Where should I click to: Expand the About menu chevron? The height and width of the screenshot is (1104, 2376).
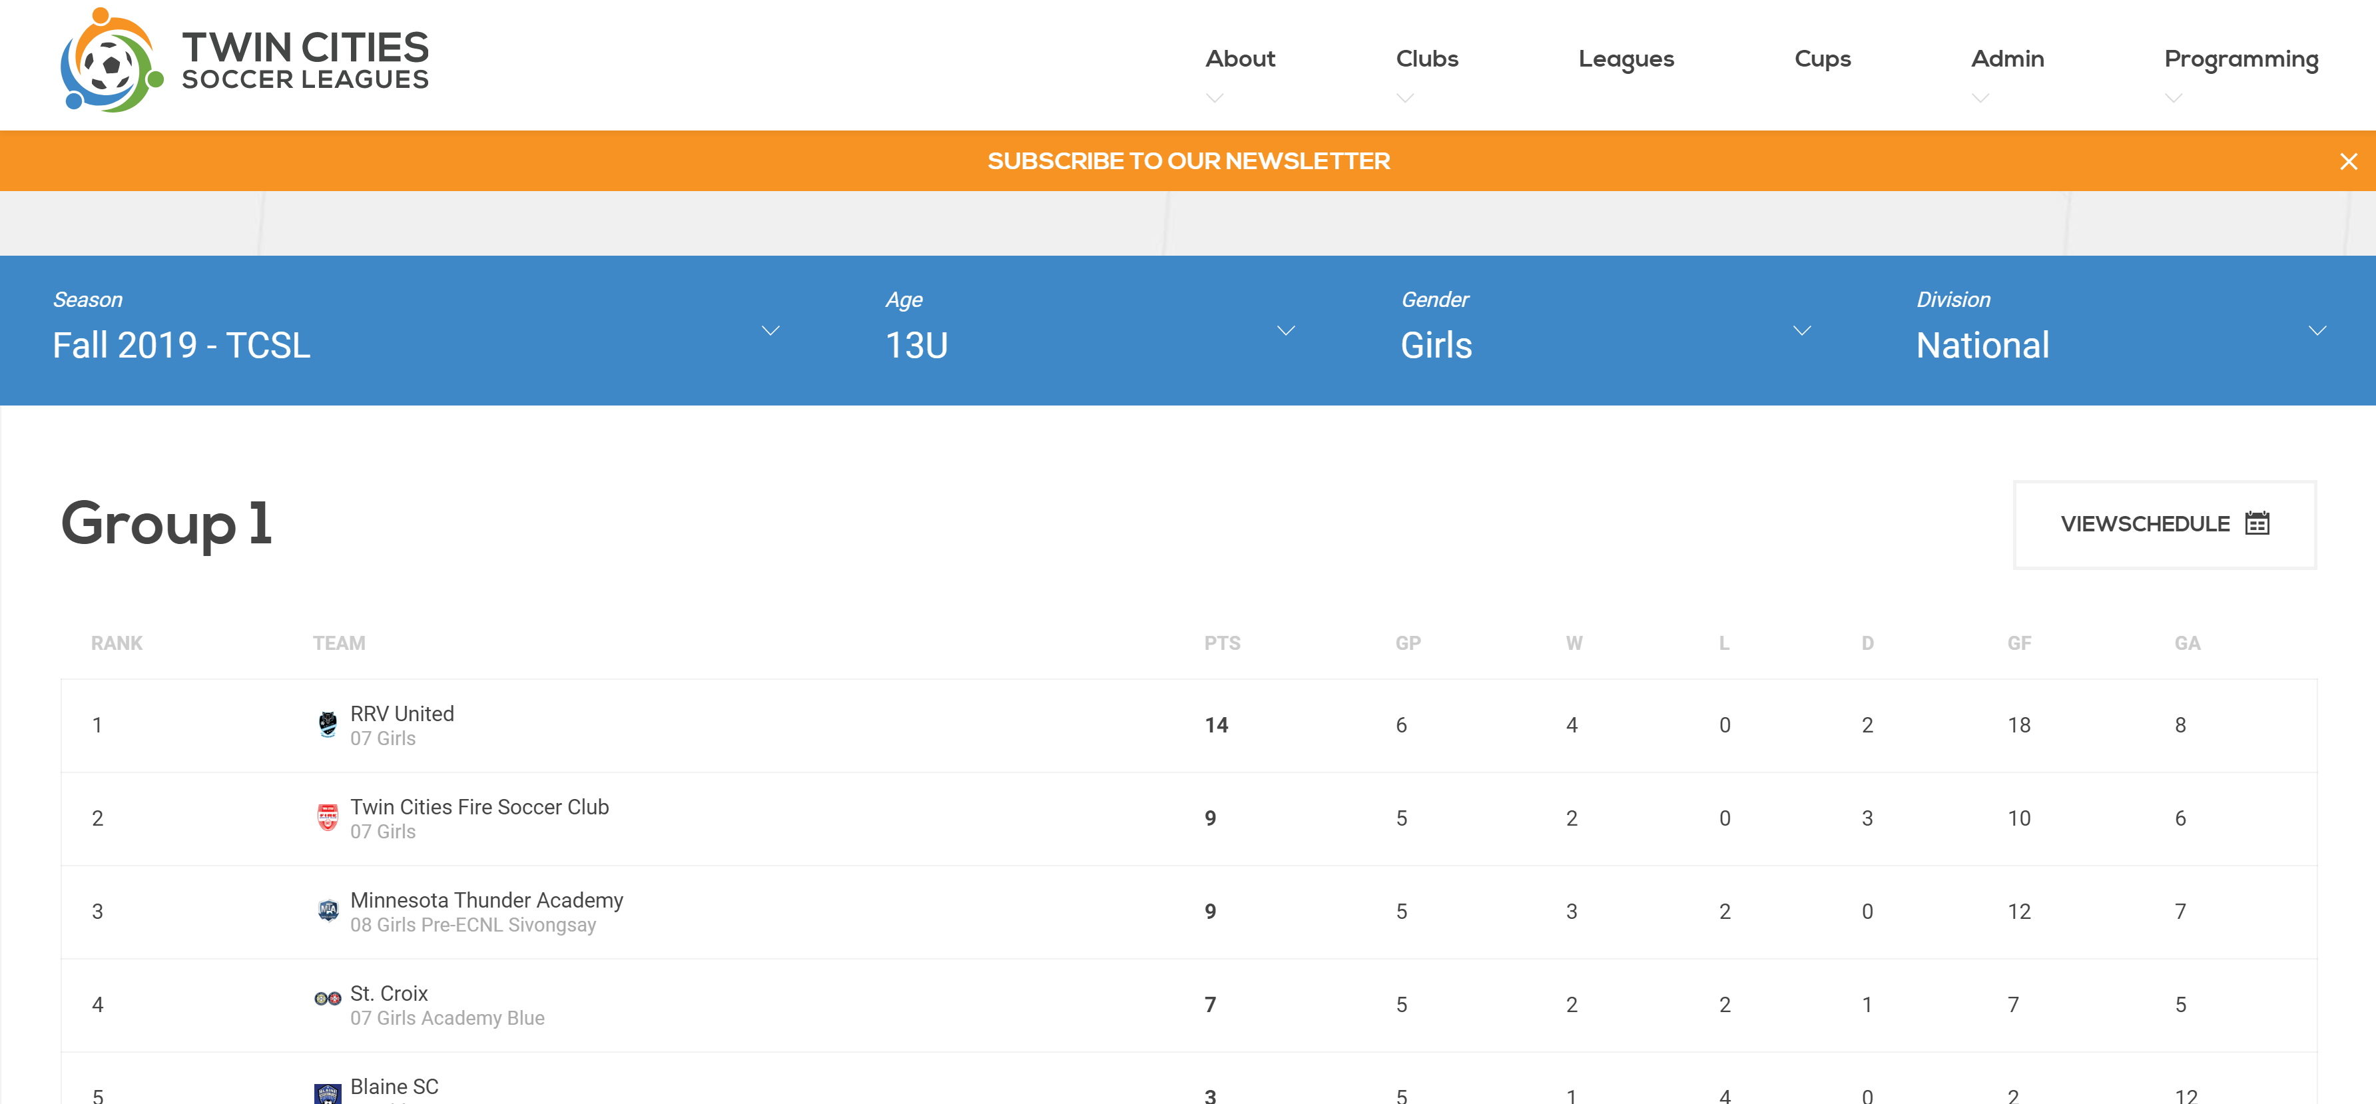(1215, 98)
